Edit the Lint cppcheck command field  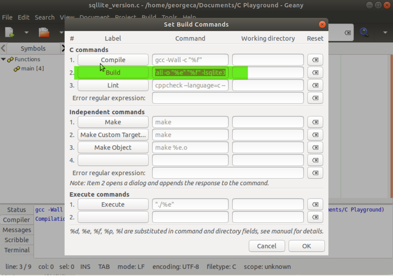tap(190, 85)
